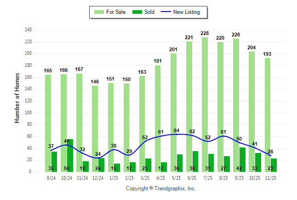Select the 6/25 Sold bar labeled 36

pyautogui.click(x=195, y=161)
